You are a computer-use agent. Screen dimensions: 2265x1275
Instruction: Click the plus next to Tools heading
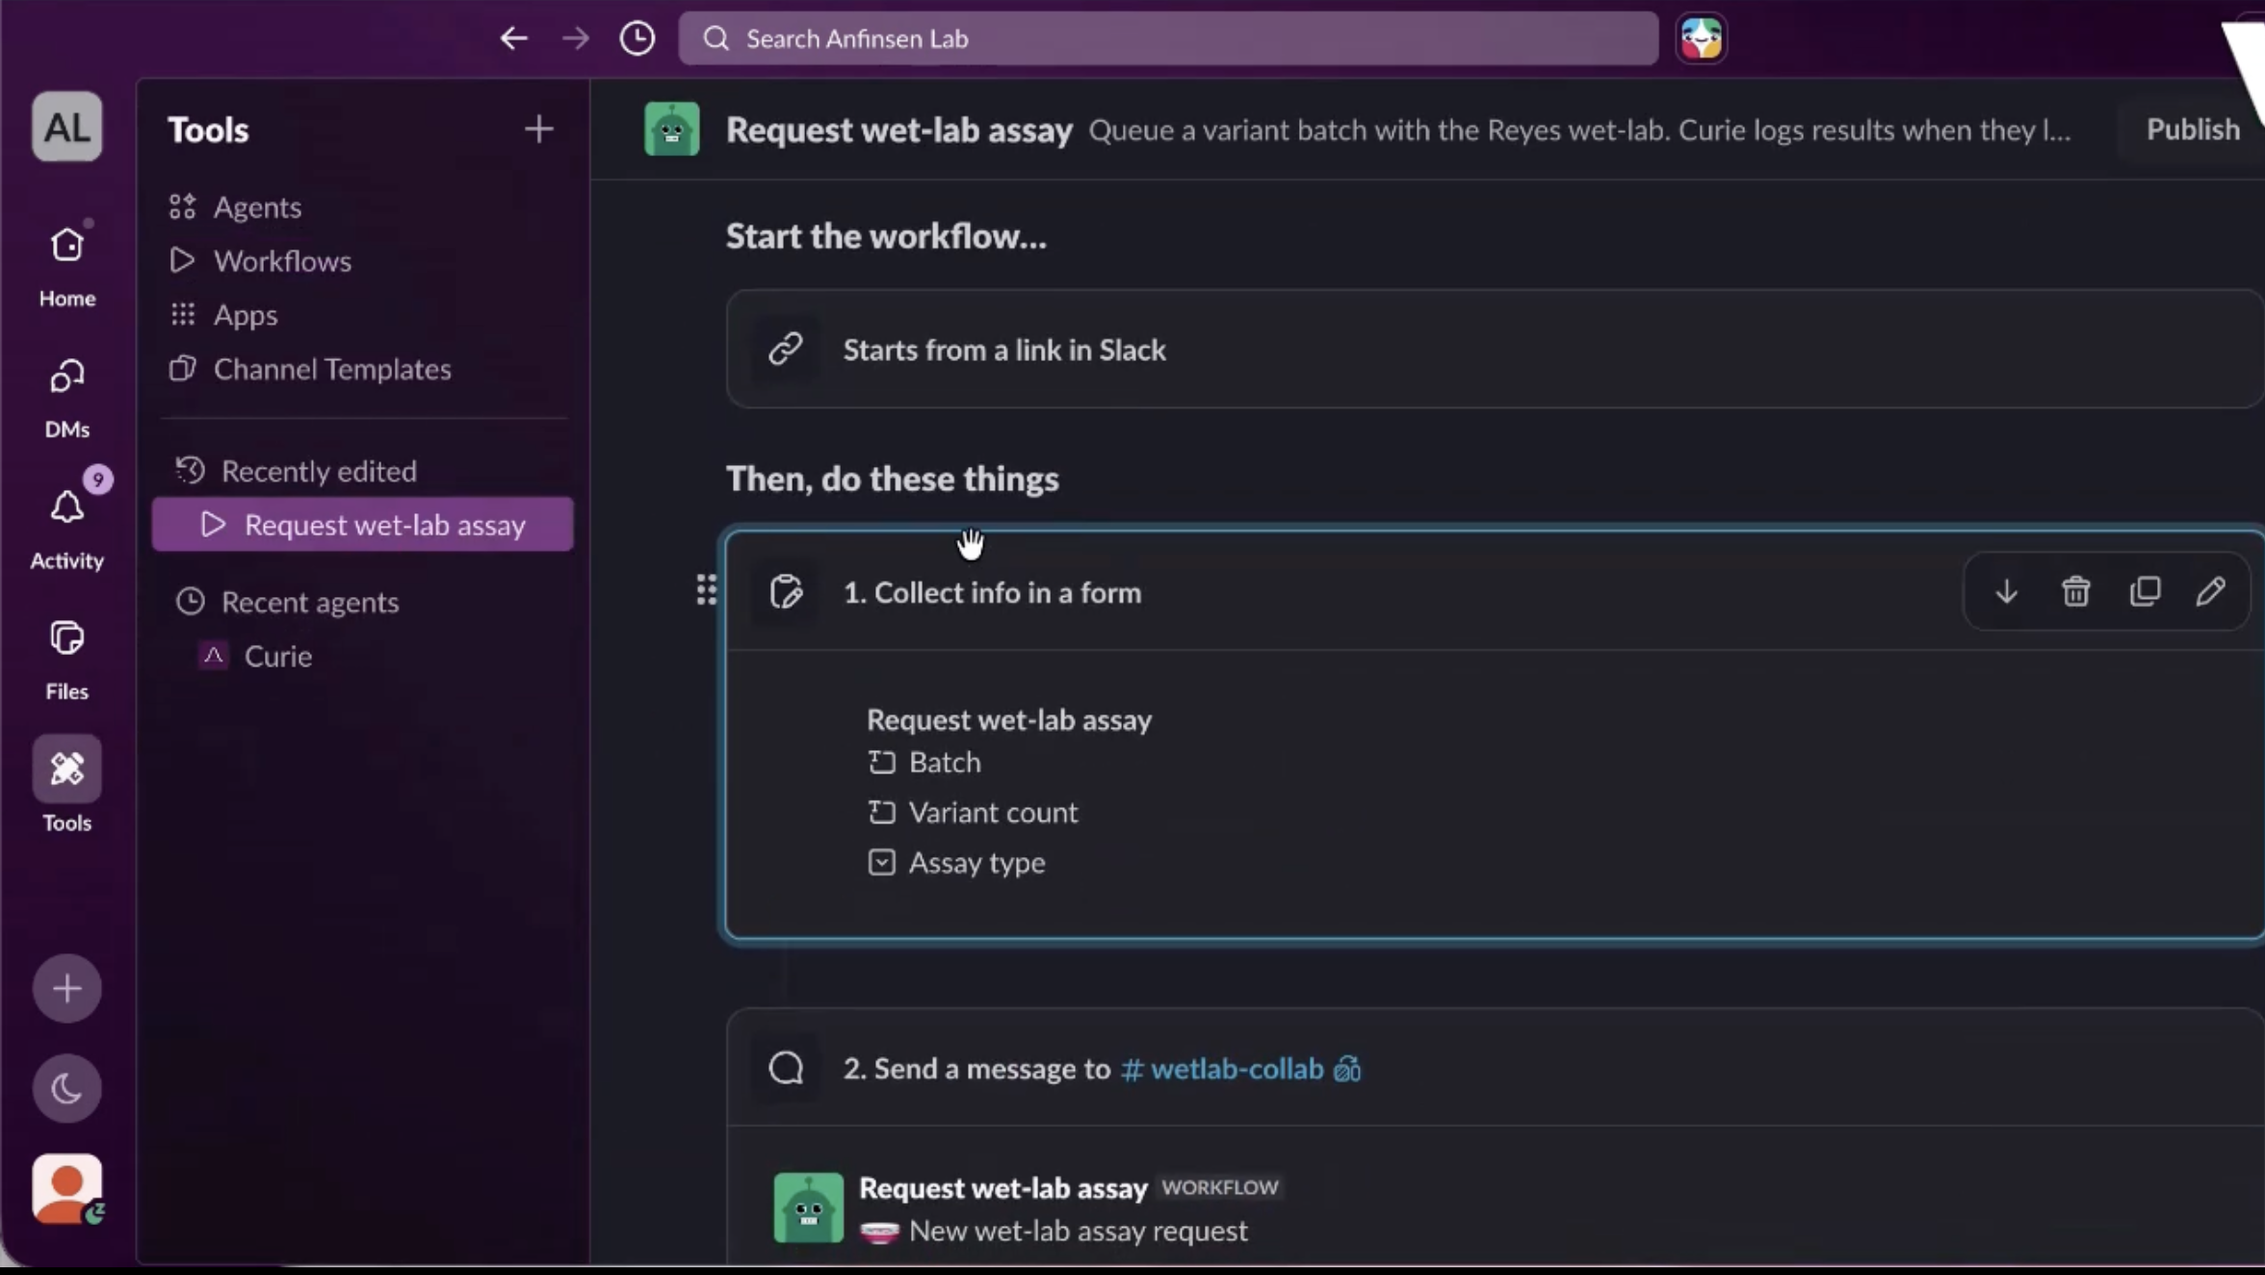tap(538, 129)
